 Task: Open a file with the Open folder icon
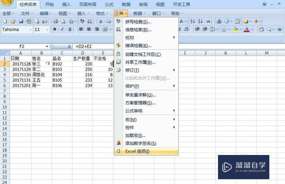point(13,21)
